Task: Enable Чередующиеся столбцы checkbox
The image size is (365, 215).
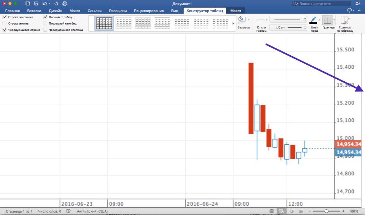Action: pyautogui.click(x=45, y=30)
